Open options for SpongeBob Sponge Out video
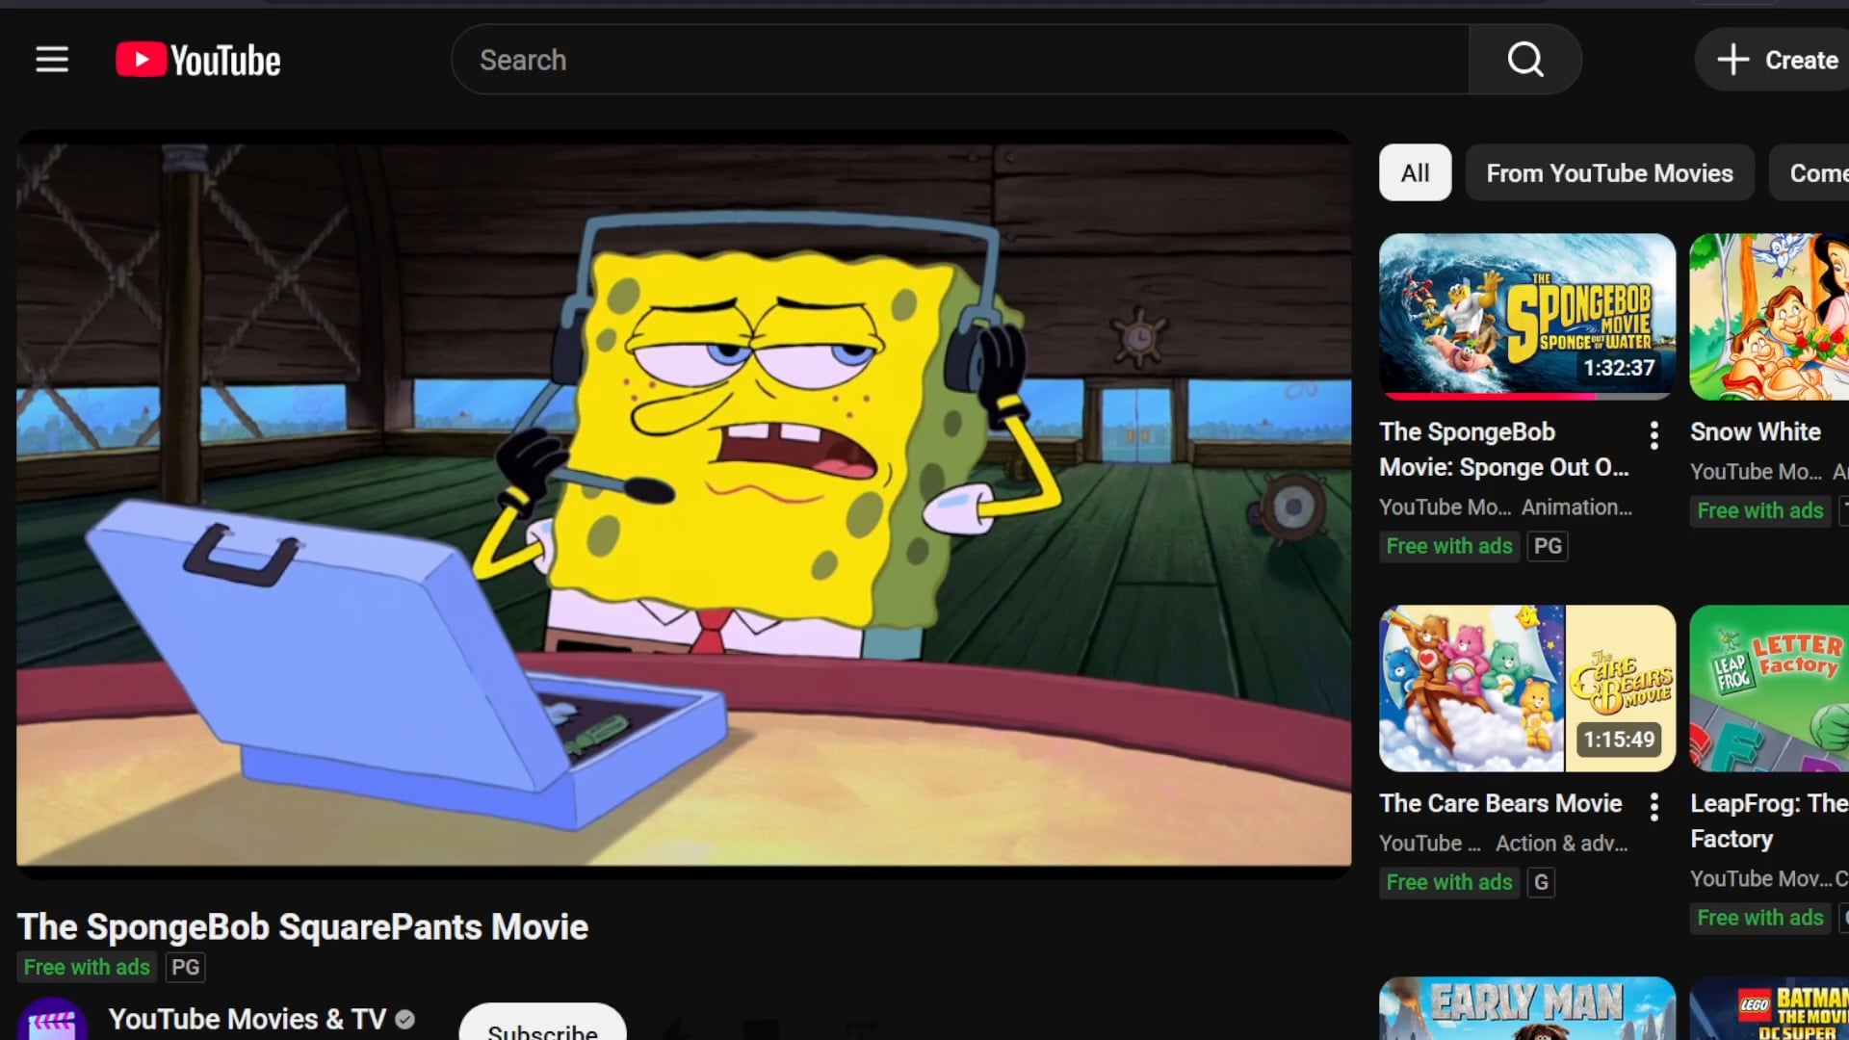 click(1654, 435)
